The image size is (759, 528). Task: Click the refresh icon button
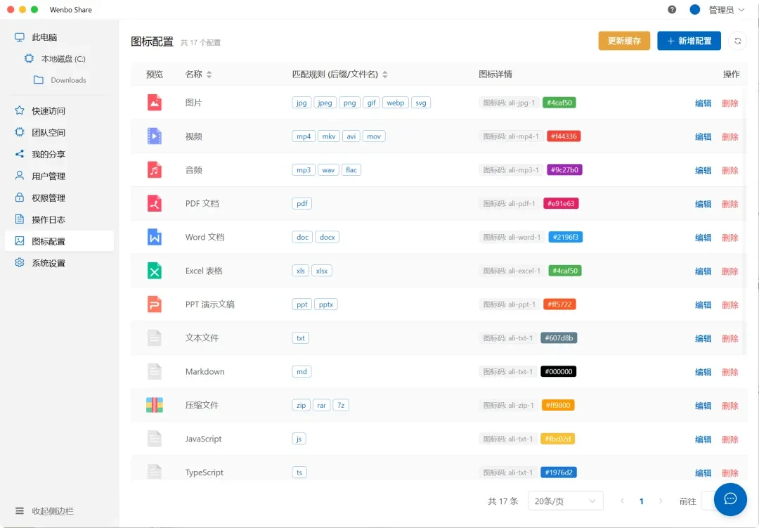coord(738,41)
